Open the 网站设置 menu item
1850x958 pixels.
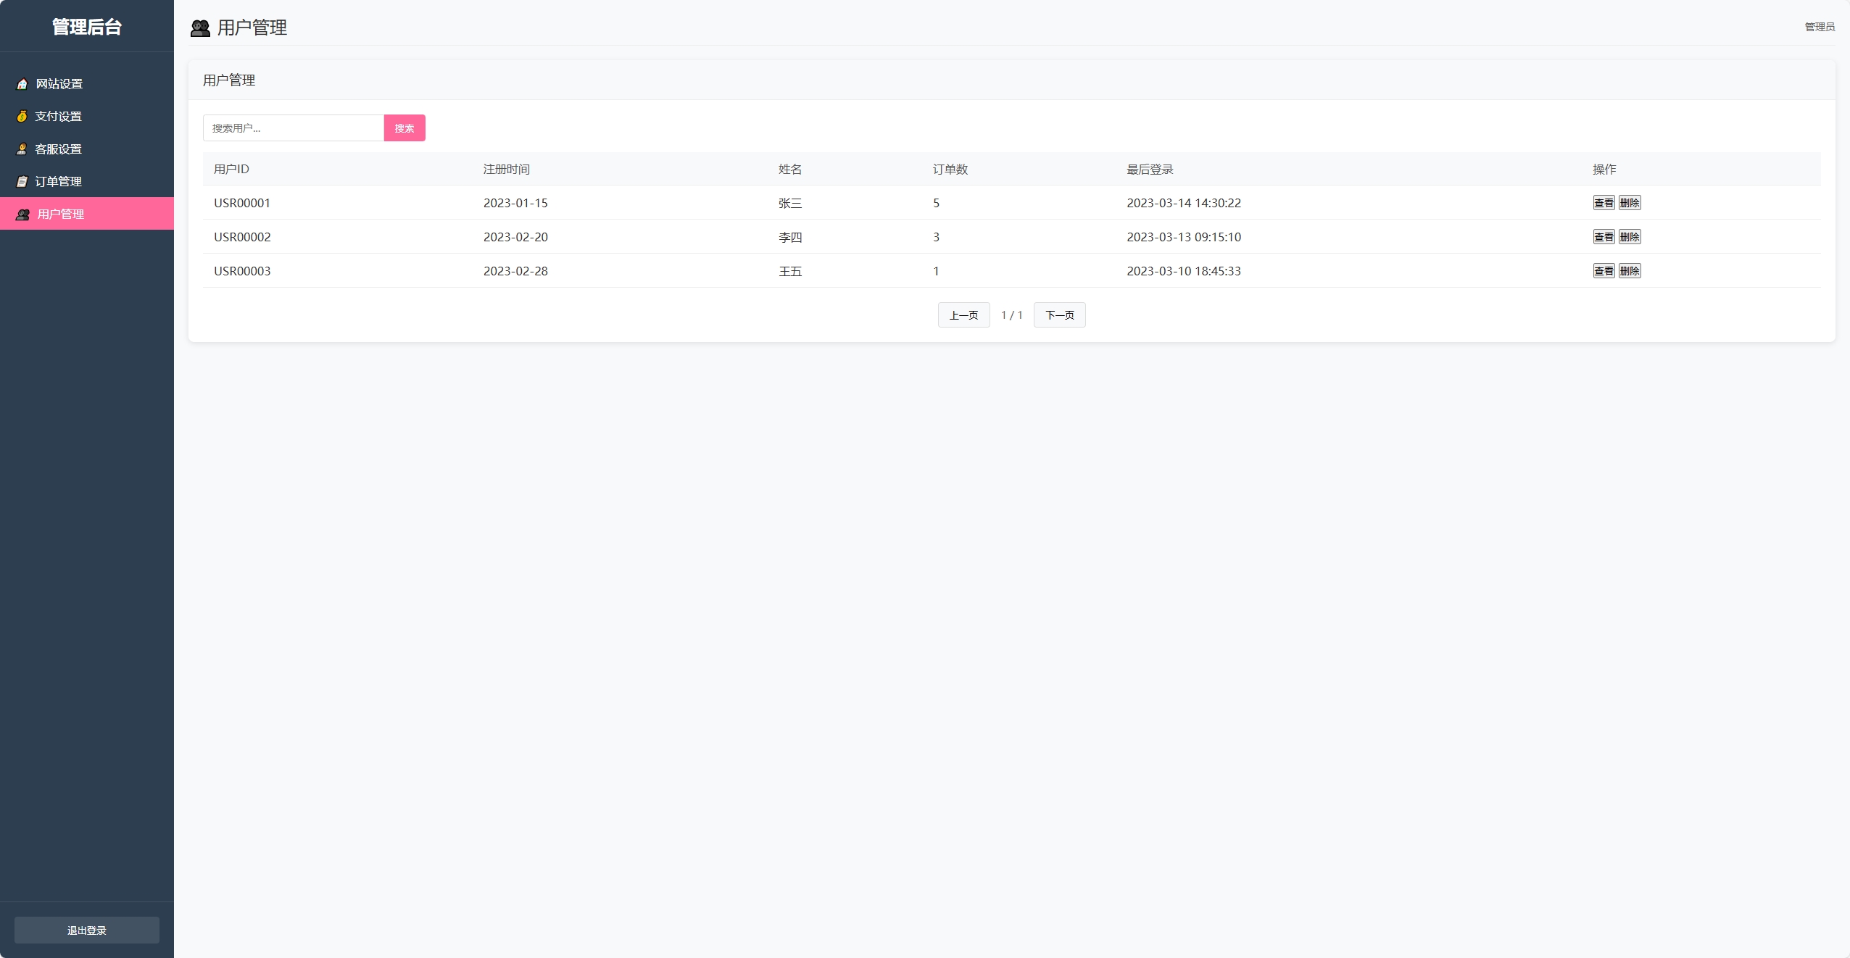pyautogui.click(x=59, y=84)
